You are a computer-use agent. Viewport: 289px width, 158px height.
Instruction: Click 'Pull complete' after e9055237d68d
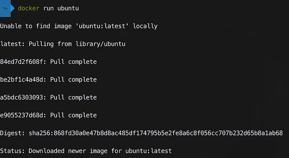click(73, 115)
